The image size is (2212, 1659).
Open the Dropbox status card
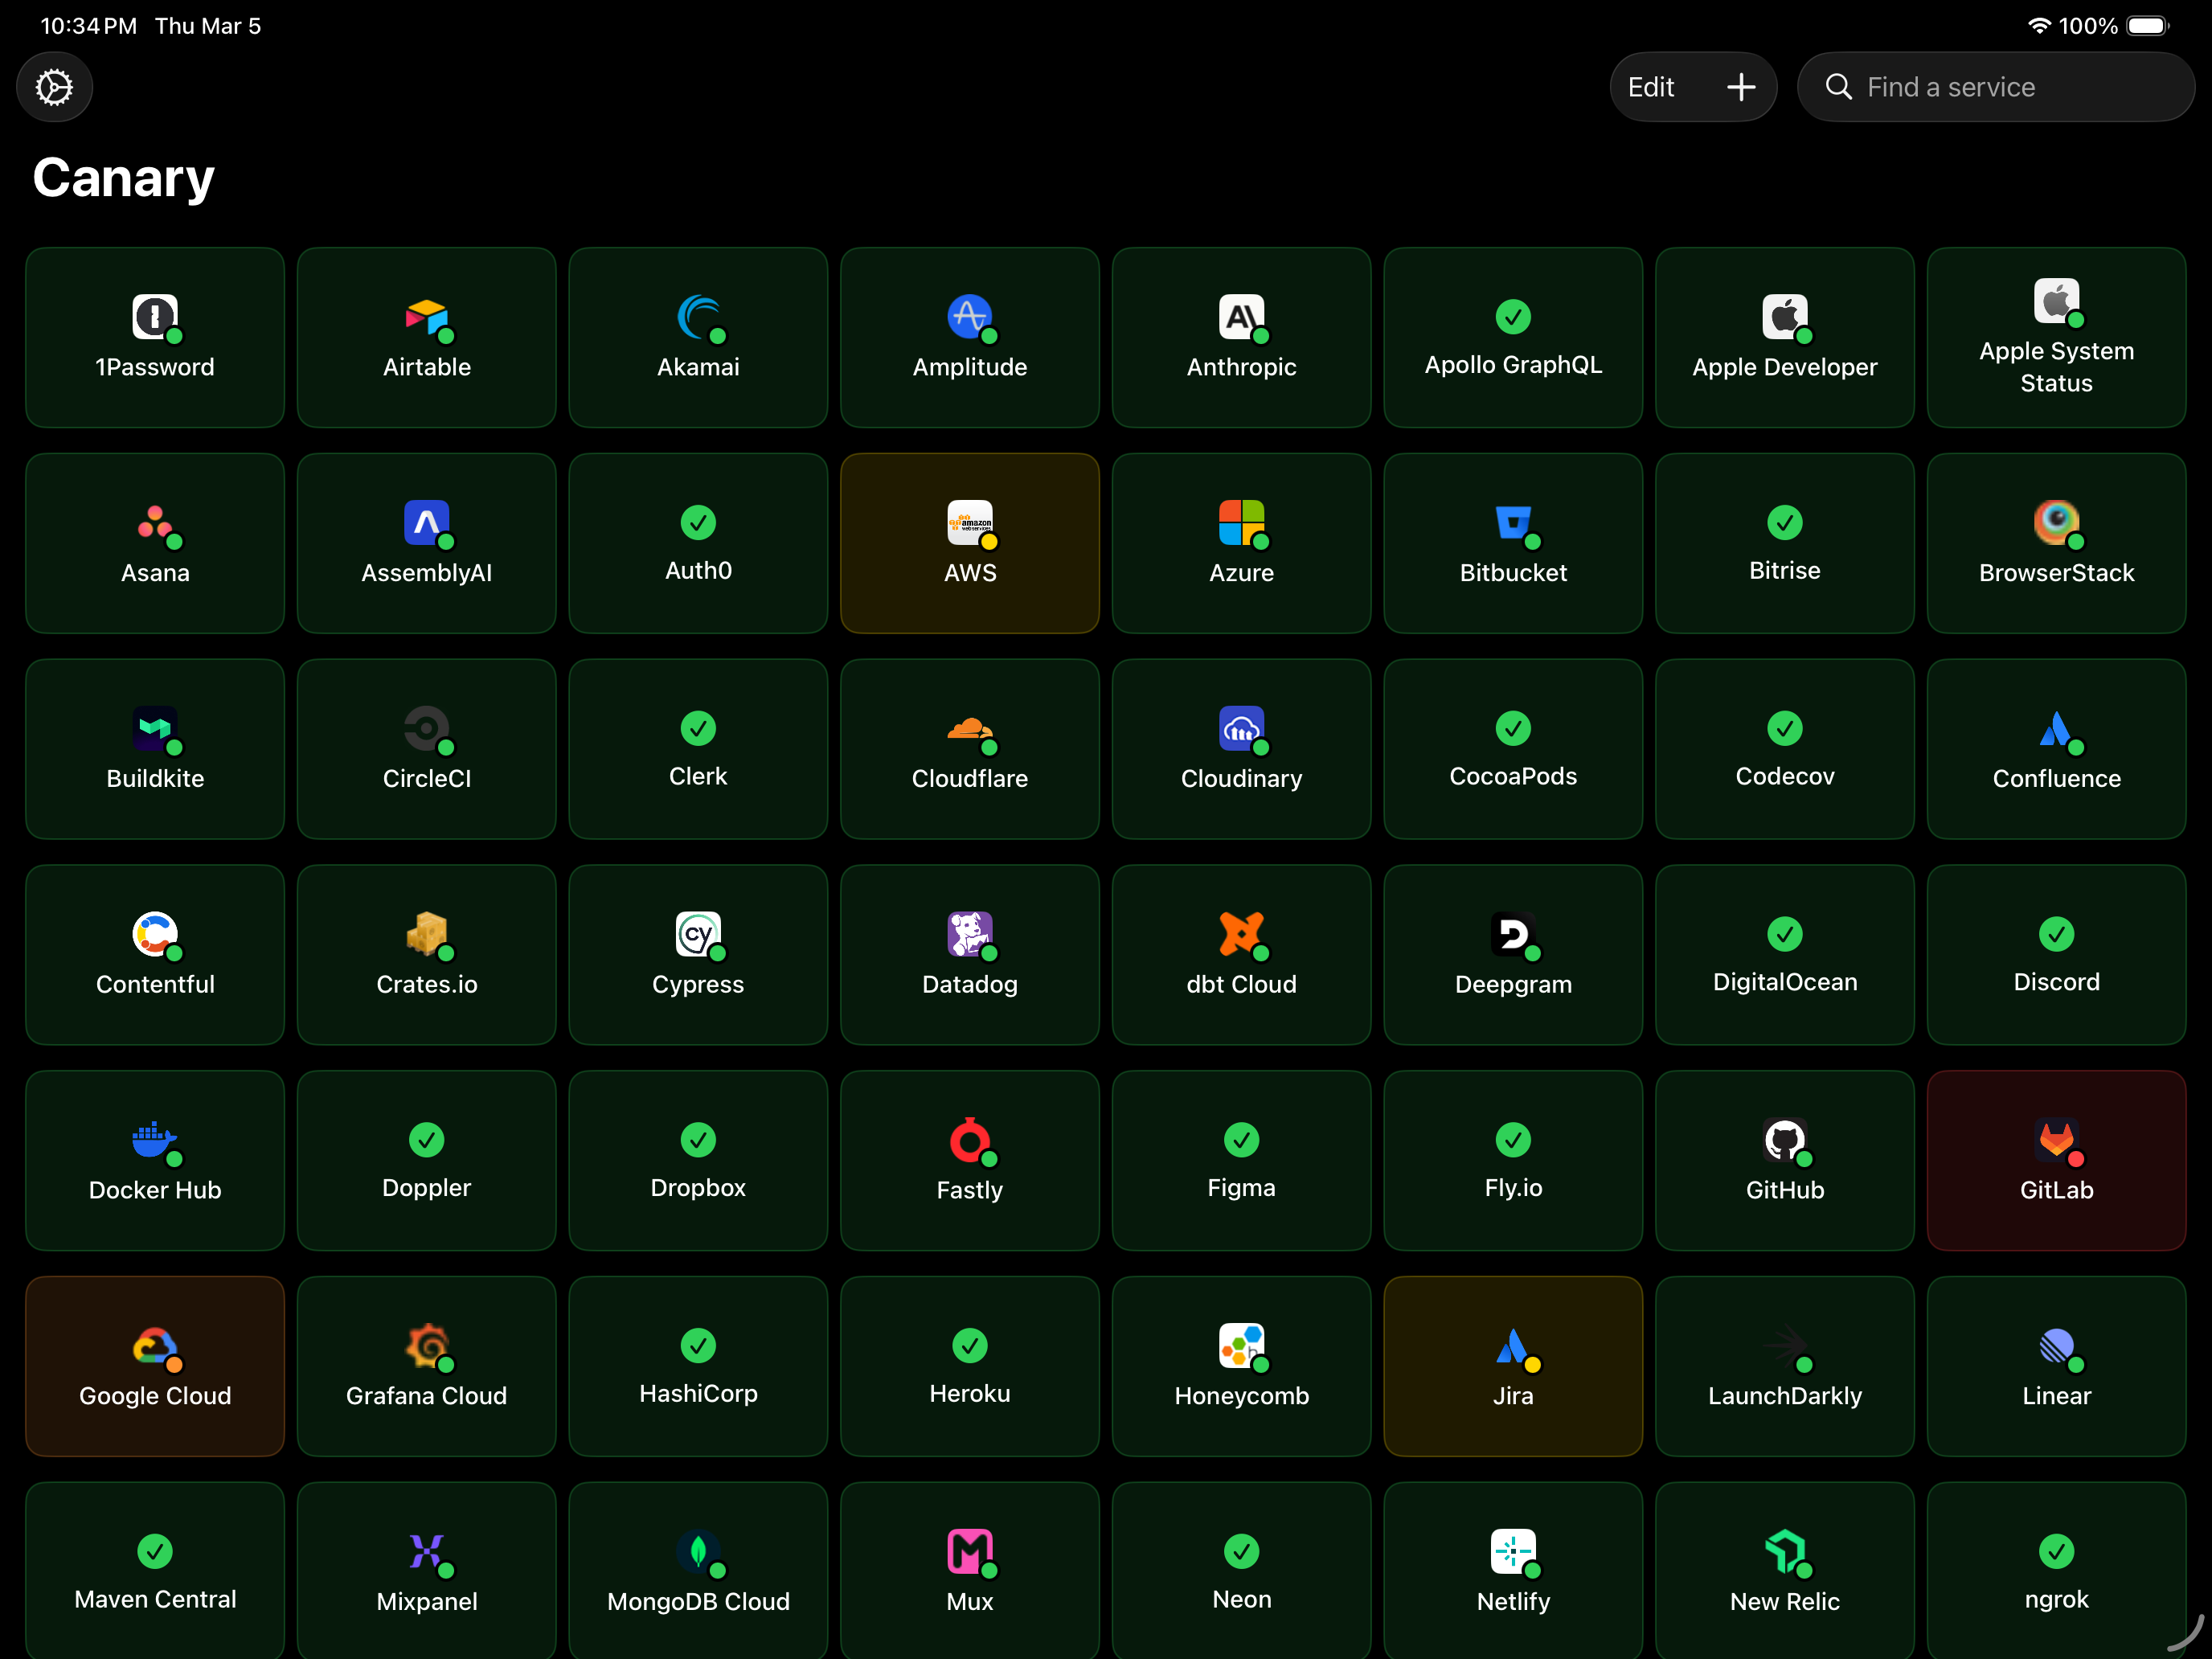(x=698, y=1161)
